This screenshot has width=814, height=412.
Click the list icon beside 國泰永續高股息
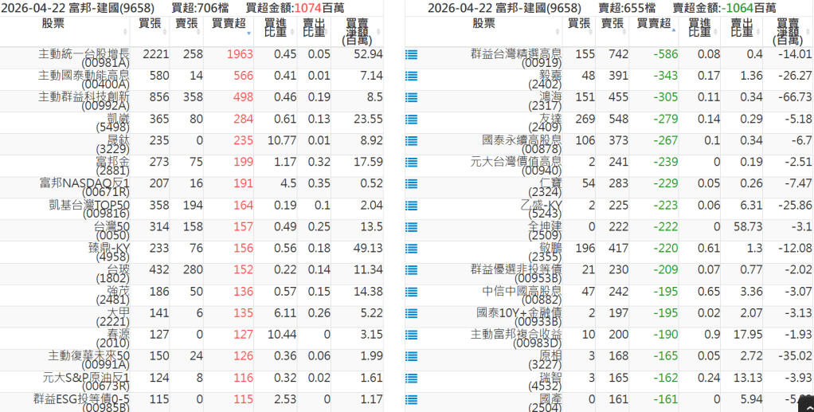tap(411, 141)
